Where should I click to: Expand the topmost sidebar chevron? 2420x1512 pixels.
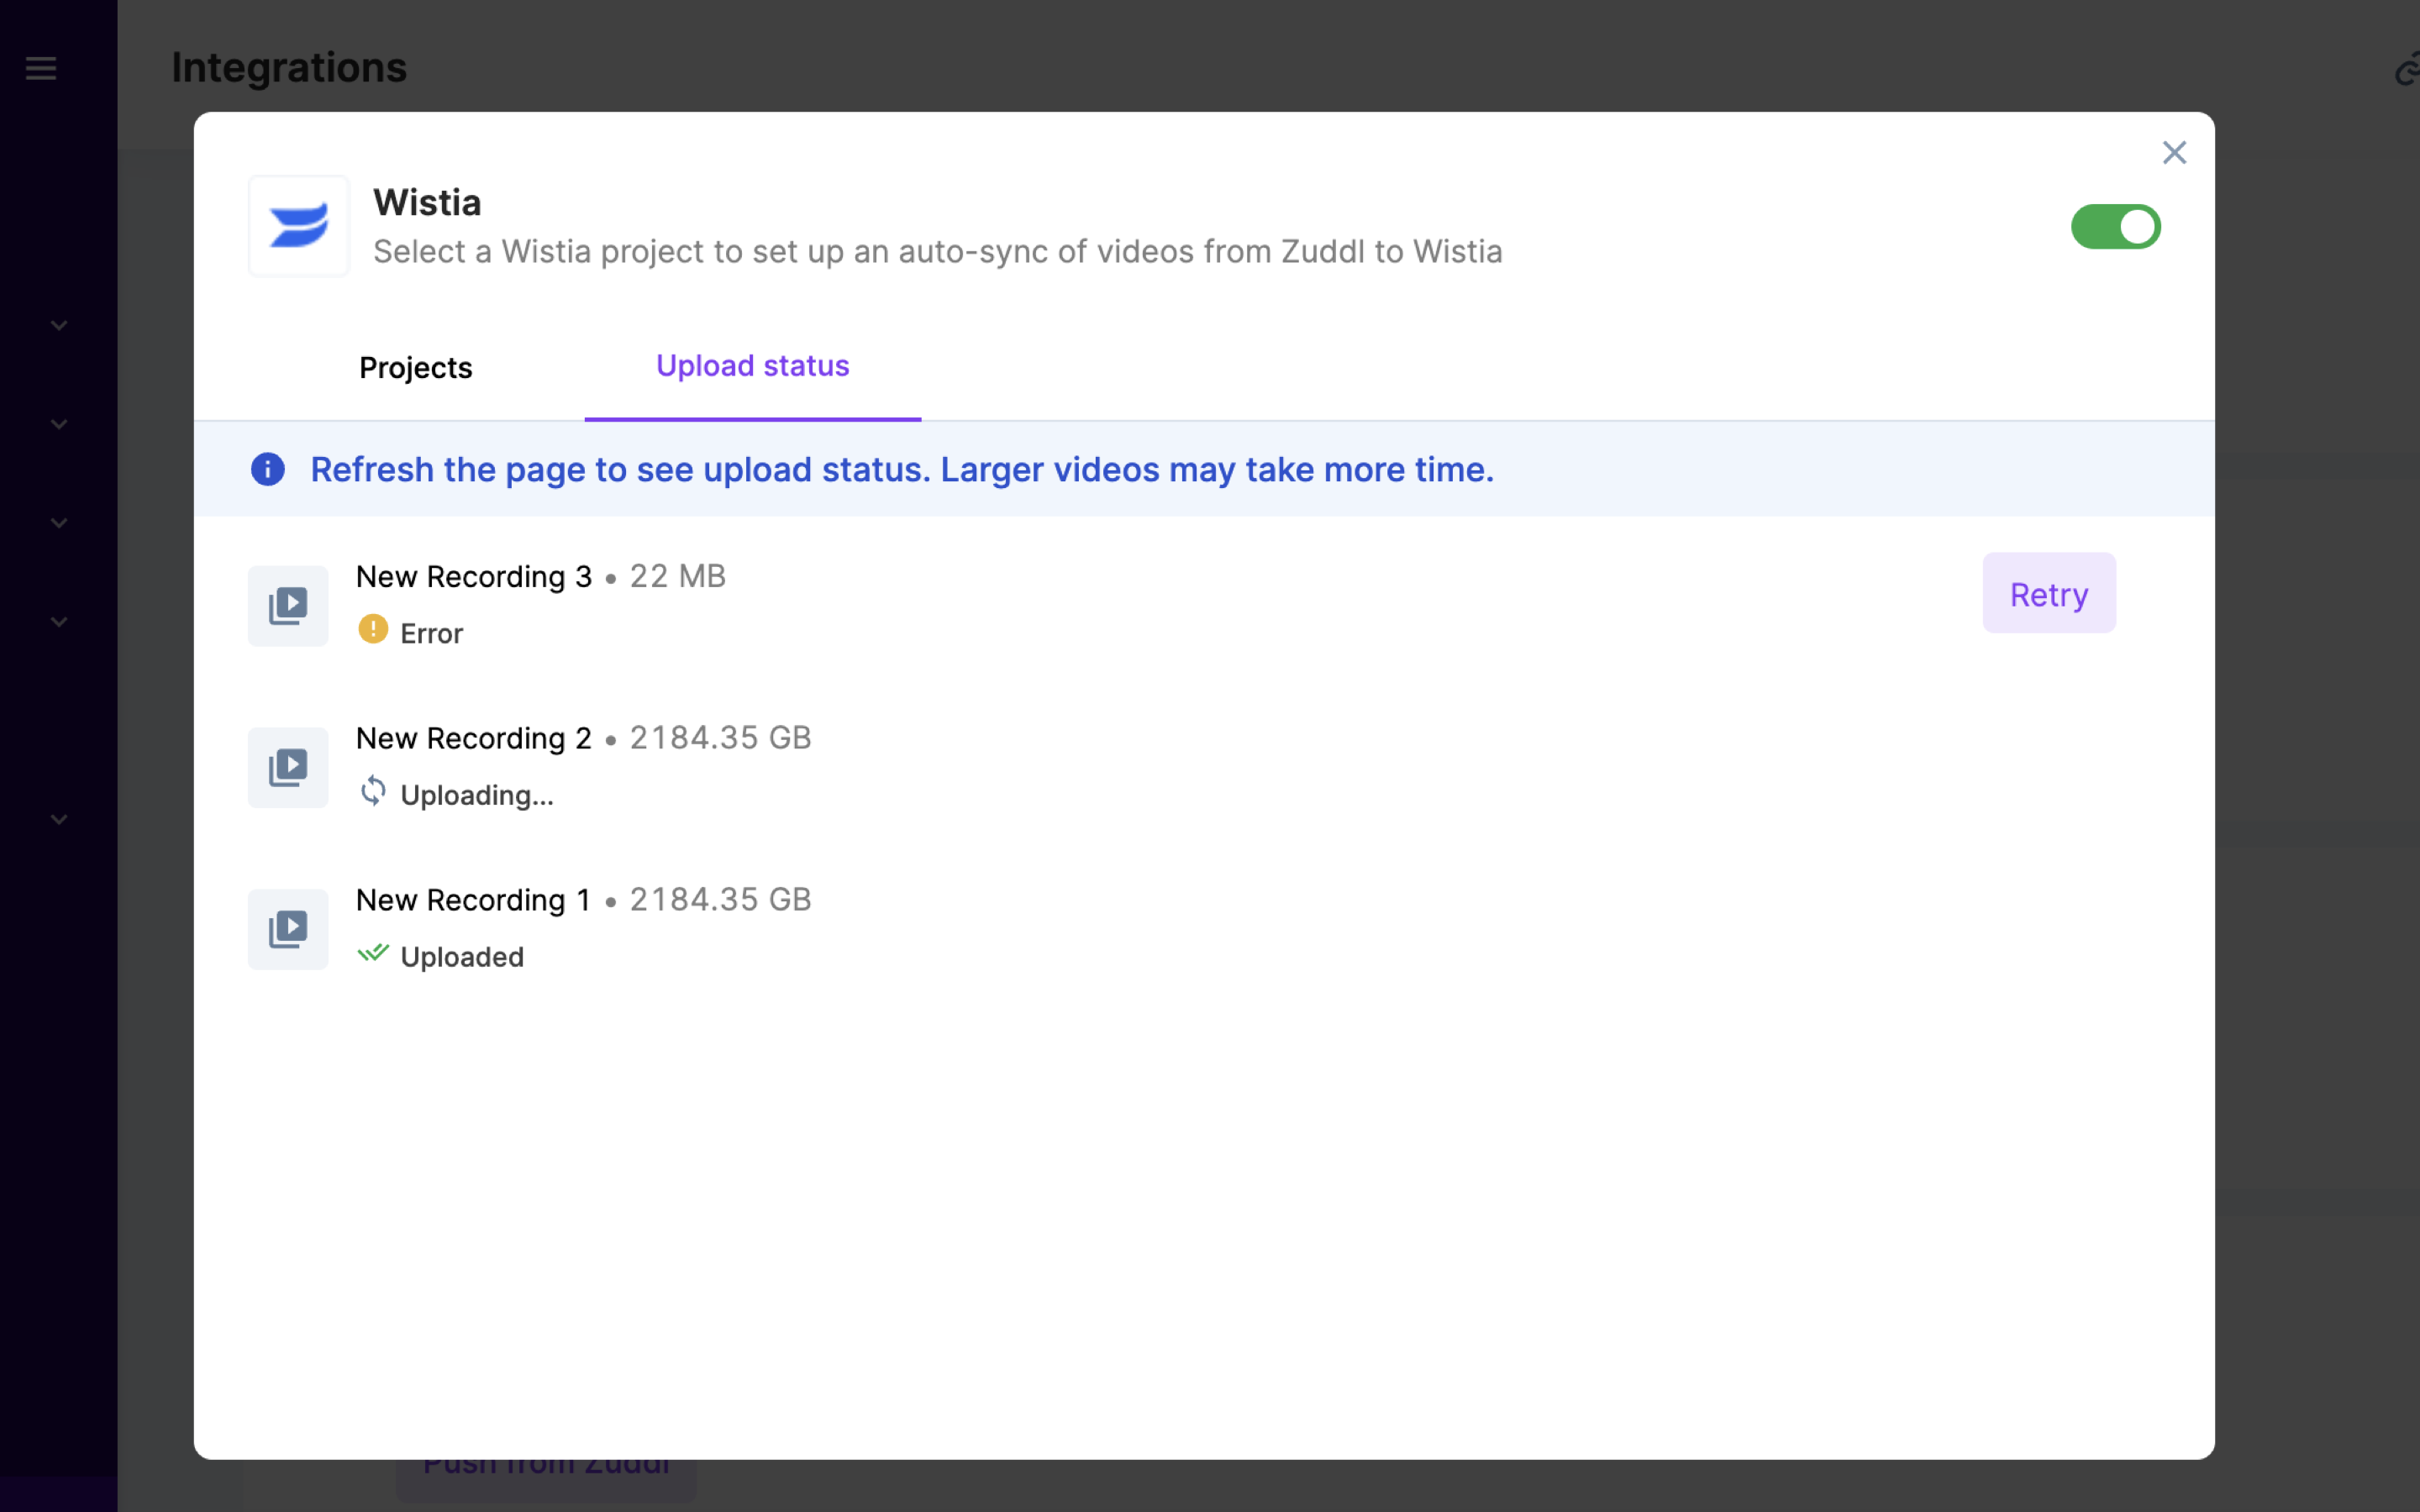(59, 324)
